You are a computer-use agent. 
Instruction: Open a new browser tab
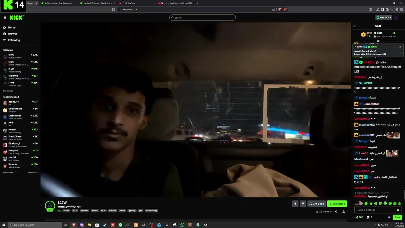[x=198, y=3]
